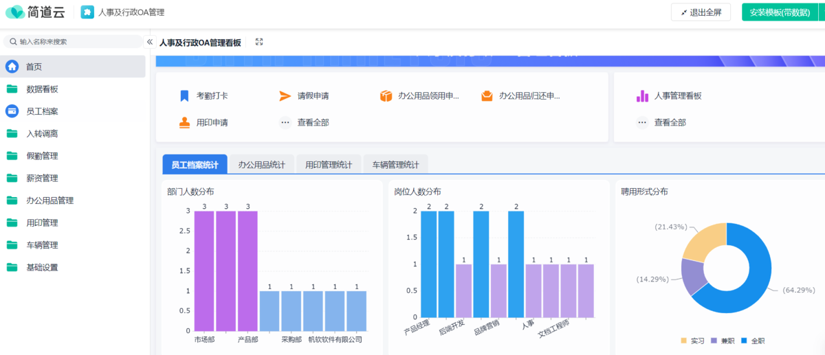Switch to 办公用品统计 tab
This screenshot has width=825, height=355.
(261, 165)
